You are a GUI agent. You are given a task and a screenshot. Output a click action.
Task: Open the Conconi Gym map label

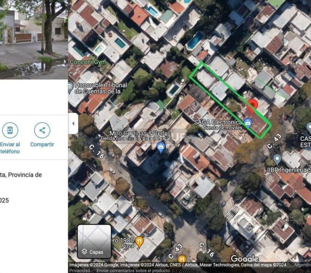[88, 62]
